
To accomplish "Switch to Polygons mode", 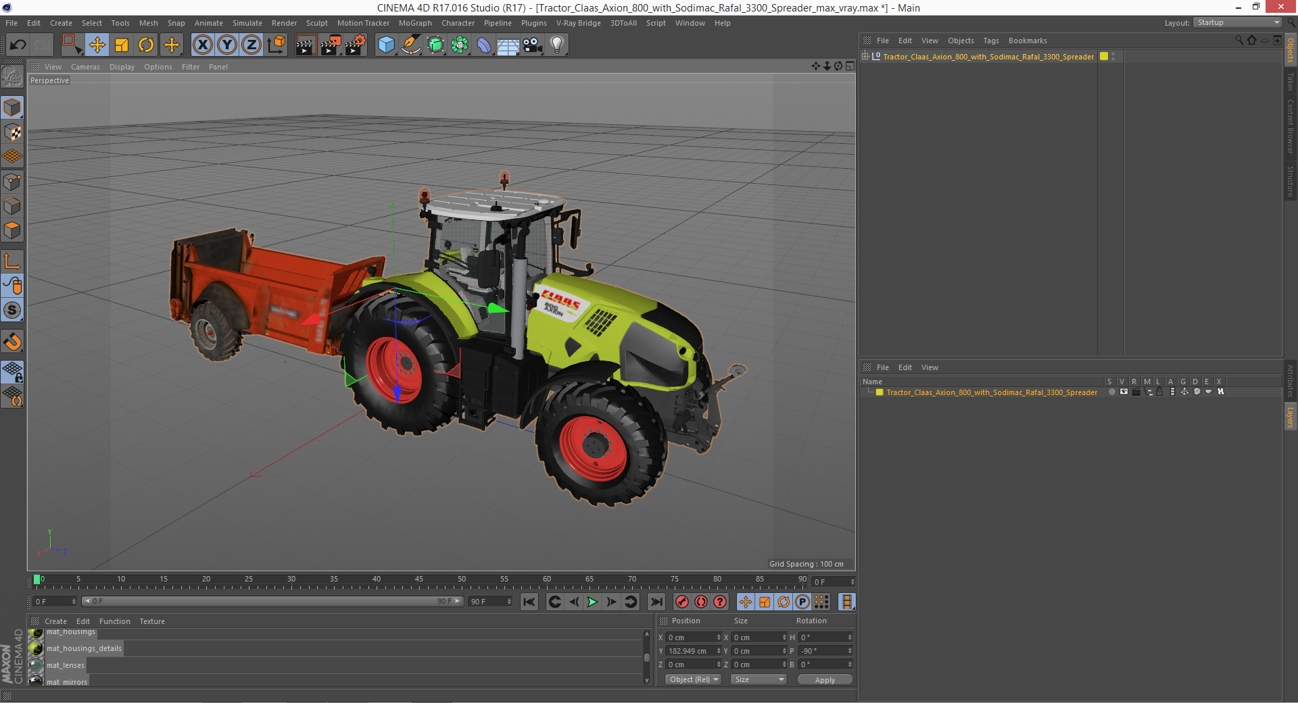I will coord(12,230).
